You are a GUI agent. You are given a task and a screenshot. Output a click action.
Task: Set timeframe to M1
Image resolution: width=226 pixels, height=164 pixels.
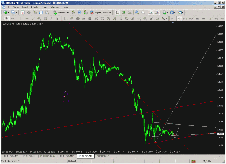point(173,18)
